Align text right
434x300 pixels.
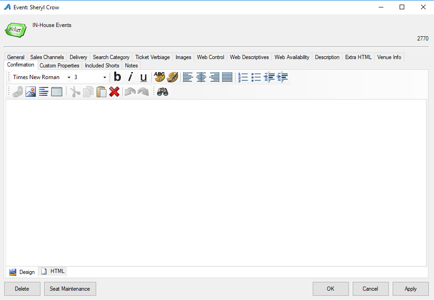[214, 77]
